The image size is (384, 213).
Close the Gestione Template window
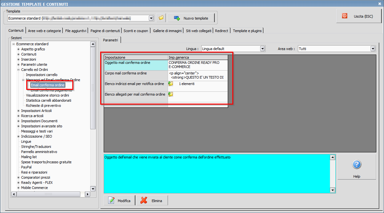pos(380,4)
